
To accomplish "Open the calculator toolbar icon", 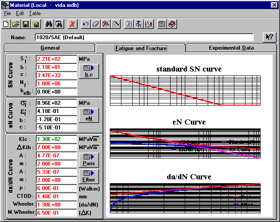I will 162,24.
